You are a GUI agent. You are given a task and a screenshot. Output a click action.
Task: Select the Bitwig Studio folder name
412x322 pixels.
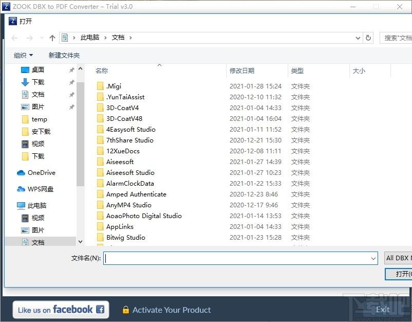point(125,237)
